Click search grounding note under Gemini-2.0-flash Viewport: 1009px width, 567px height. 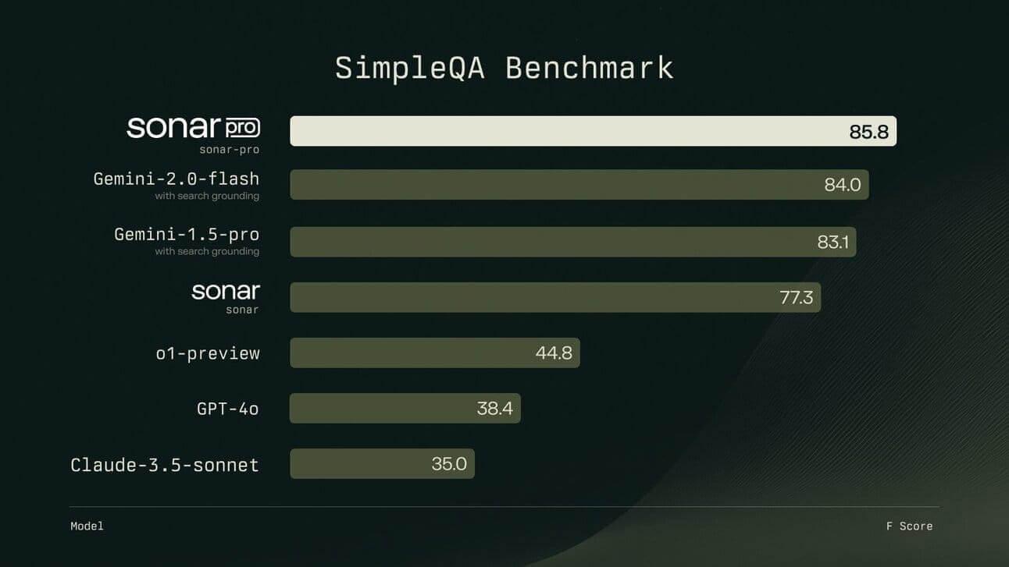[207, 196]
